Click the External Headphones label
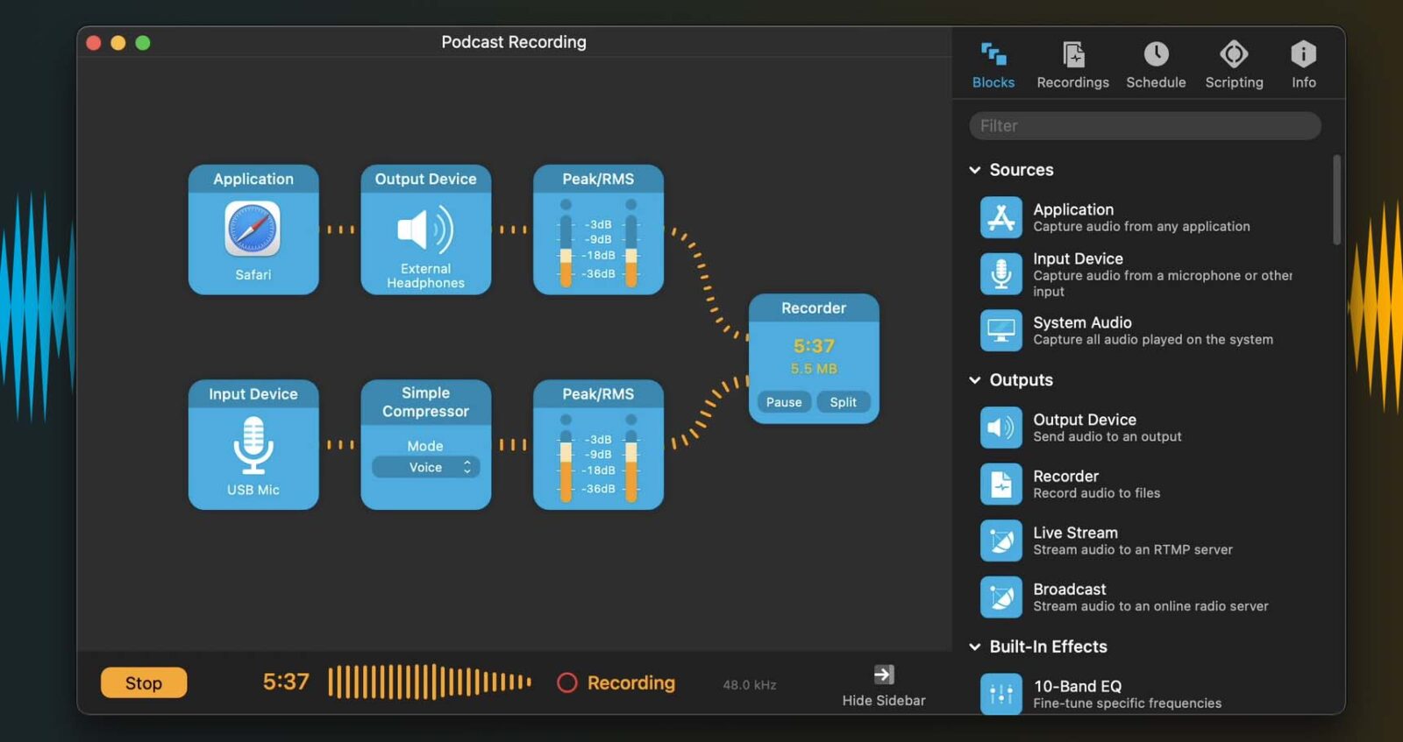 (x=425, y=276)
